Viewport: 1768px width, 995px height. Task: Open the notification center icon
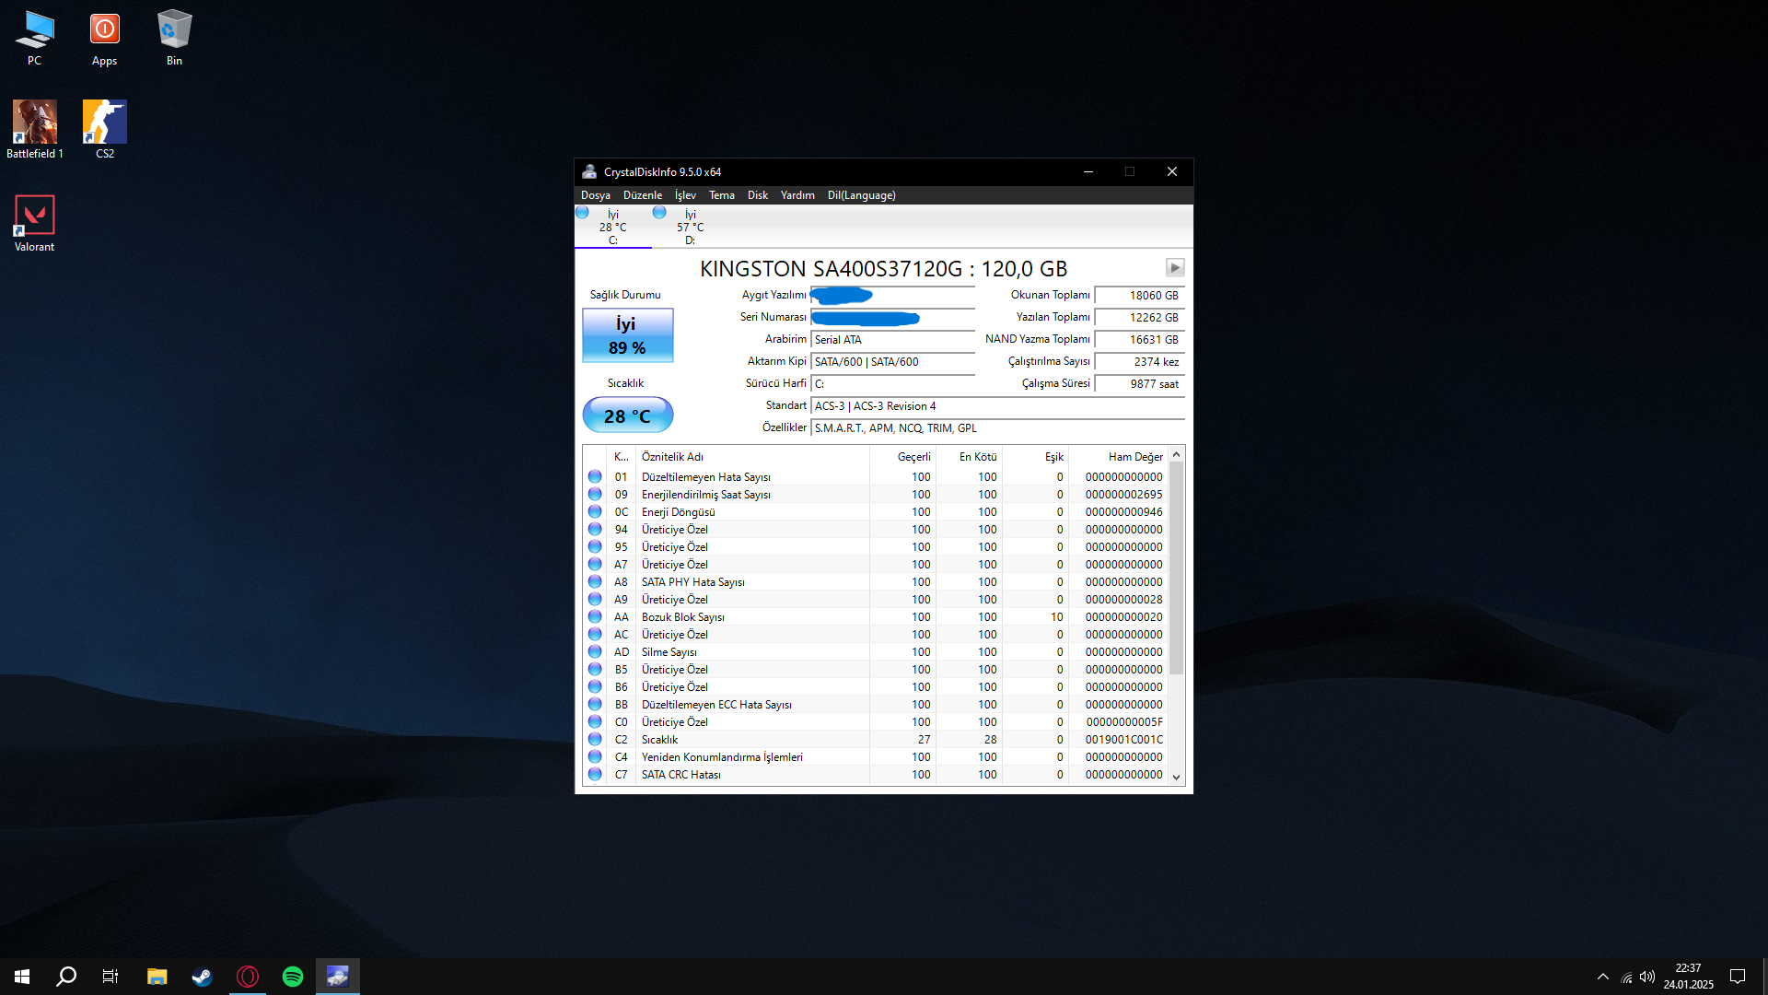coord(1738,977)
